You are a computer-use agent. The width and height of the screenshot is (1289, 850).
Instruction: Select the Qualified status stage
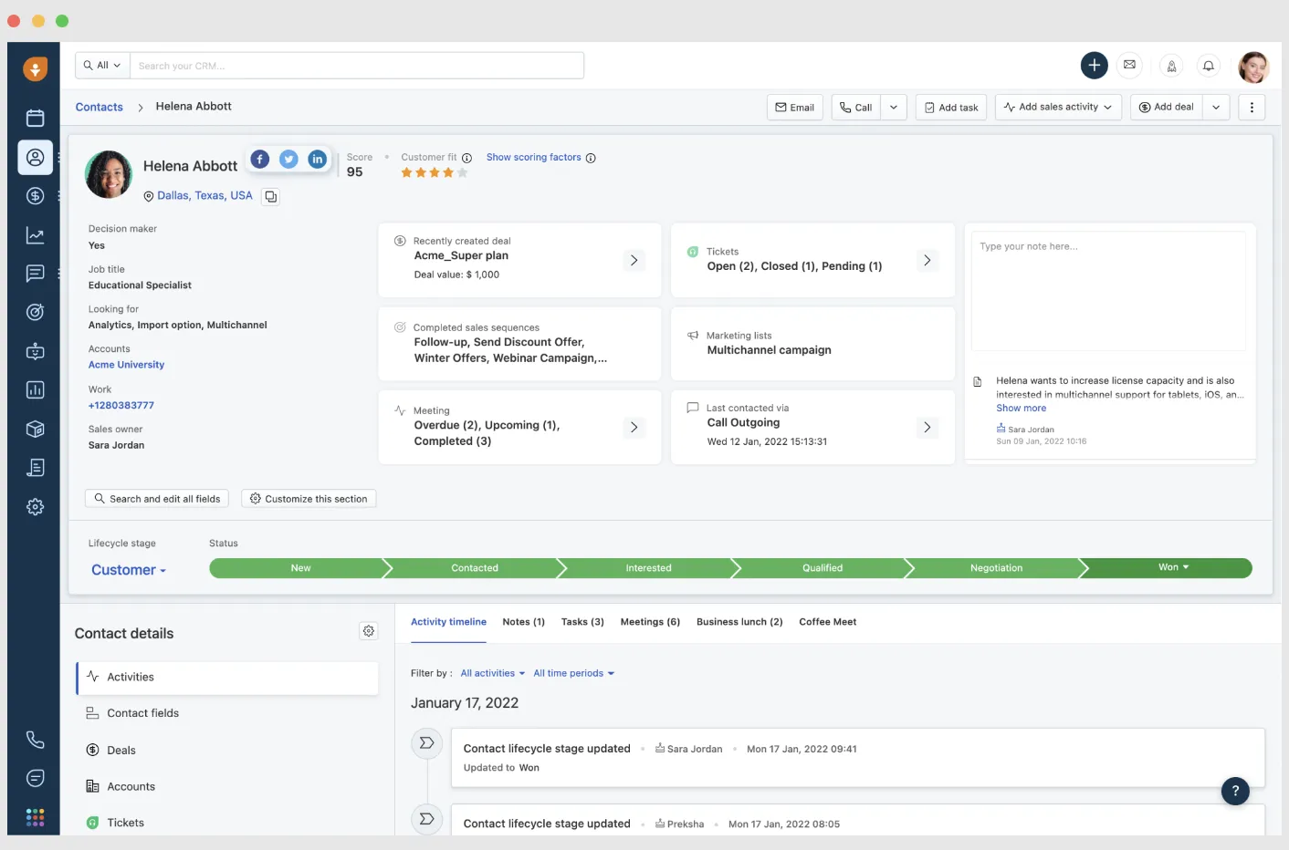pos(822,568)
